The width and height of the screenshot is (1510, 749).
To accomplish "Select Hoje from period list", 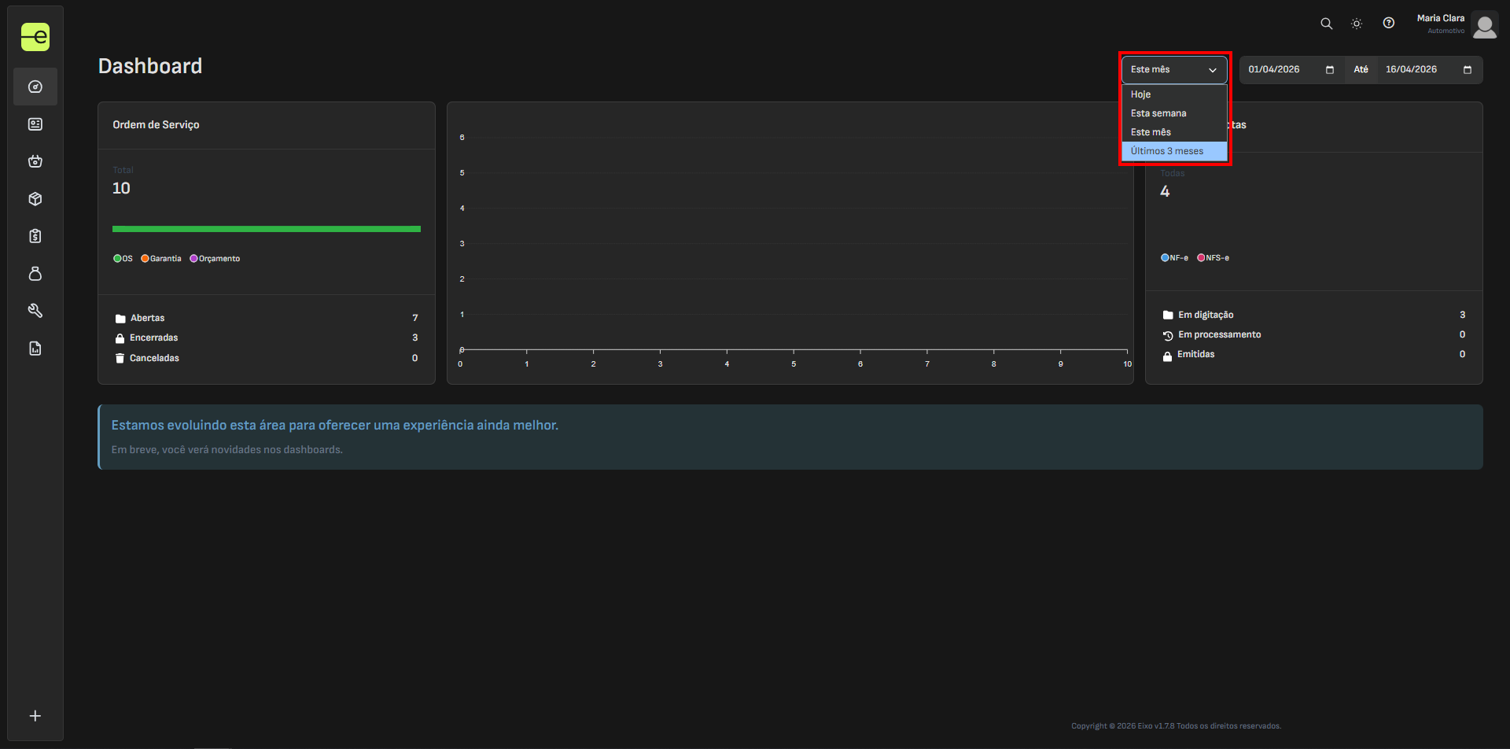I will coord(1174,94).
